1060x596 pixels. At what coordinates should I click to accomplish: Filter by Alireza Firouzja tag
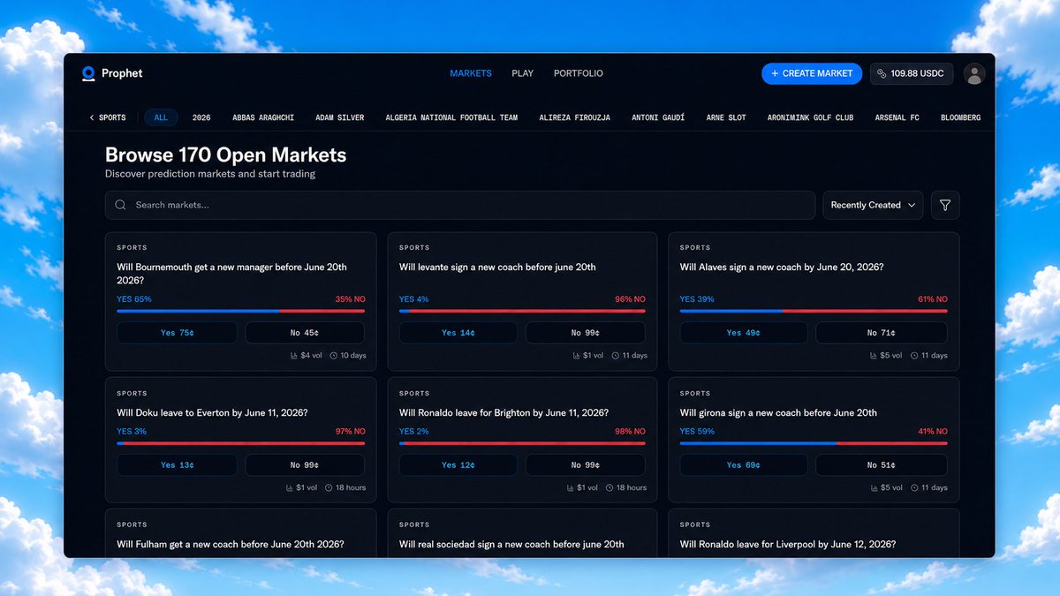575,117
